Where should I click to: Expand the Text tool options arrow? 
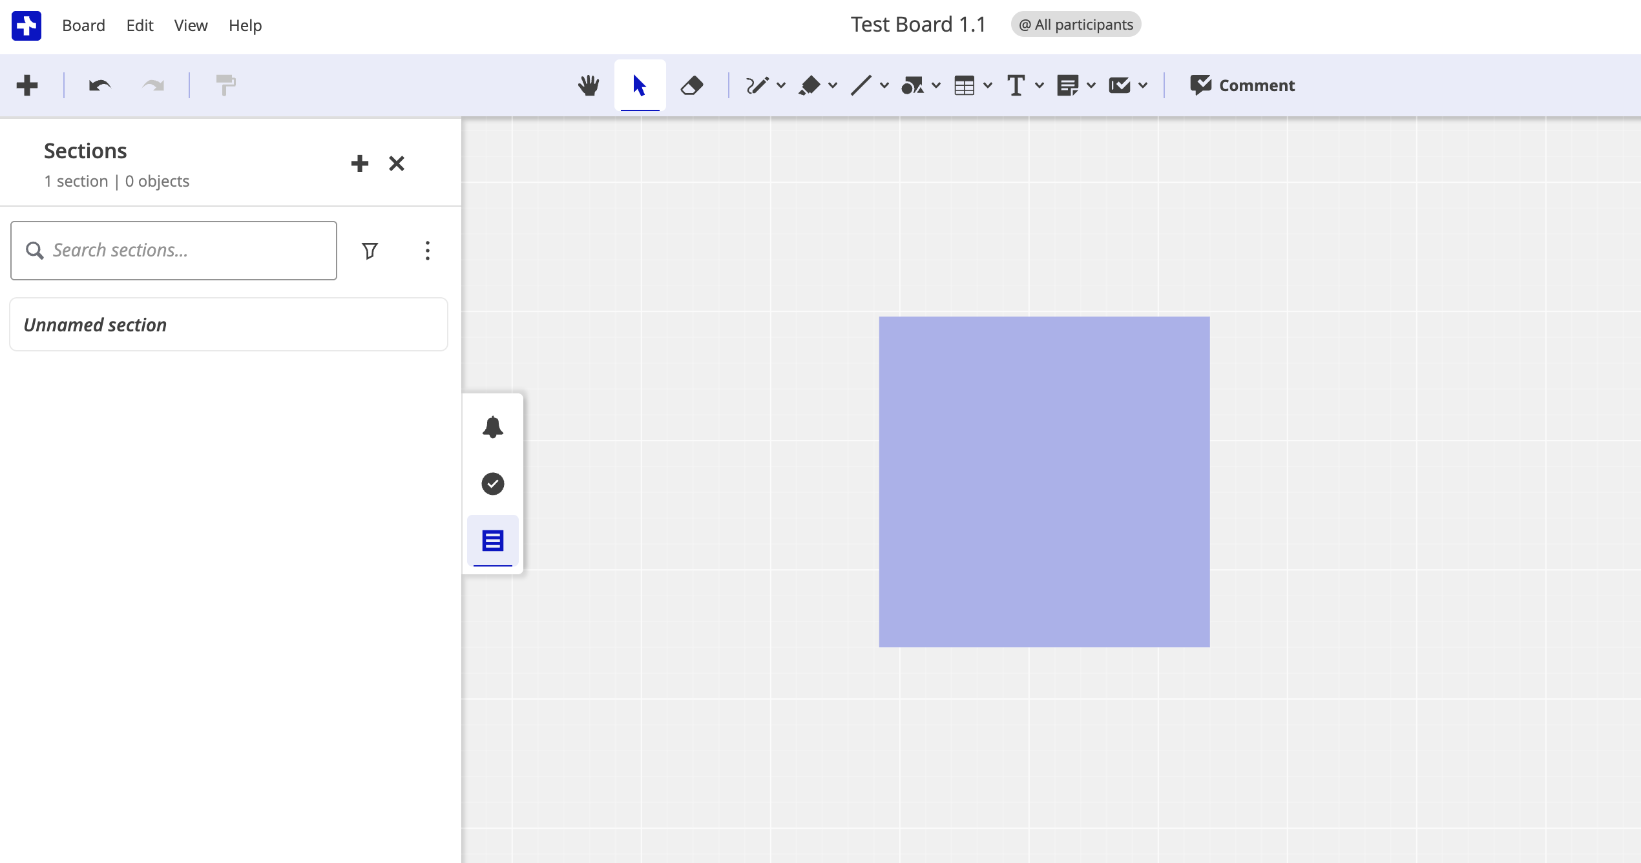pyautogui.click(x=1040, y=85)
